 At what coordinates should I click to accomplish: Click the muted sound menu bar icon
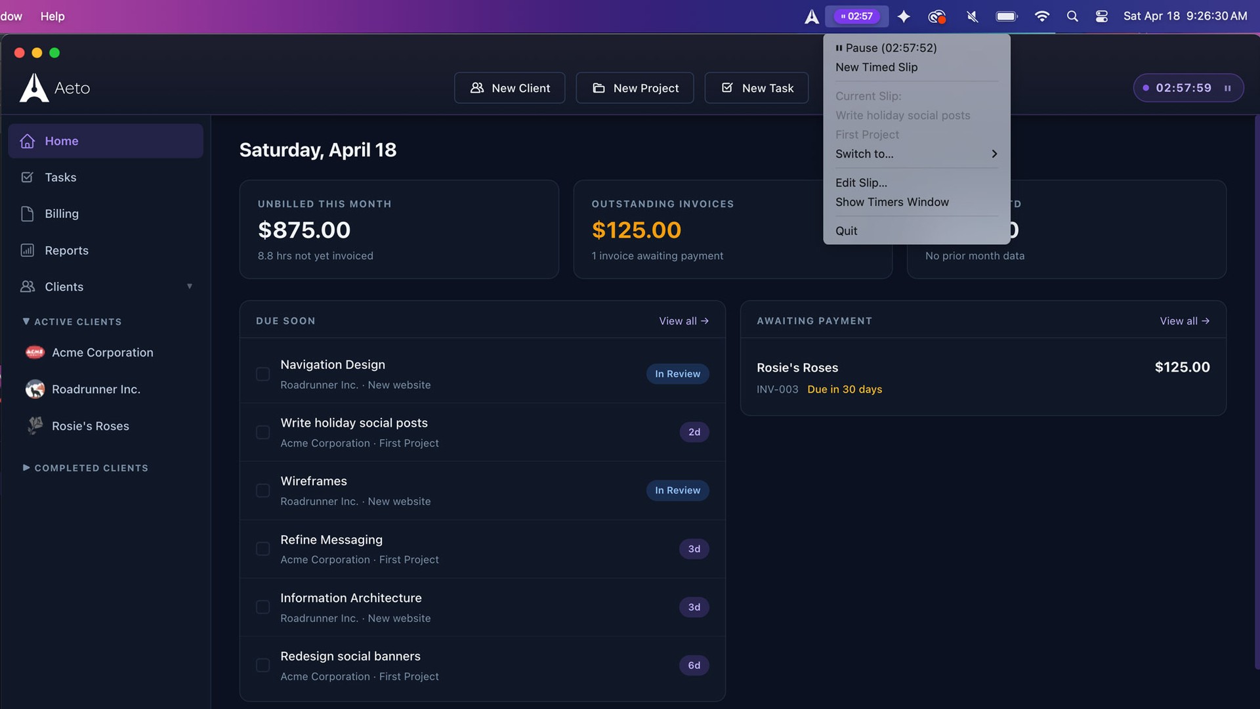pos(973,16)
